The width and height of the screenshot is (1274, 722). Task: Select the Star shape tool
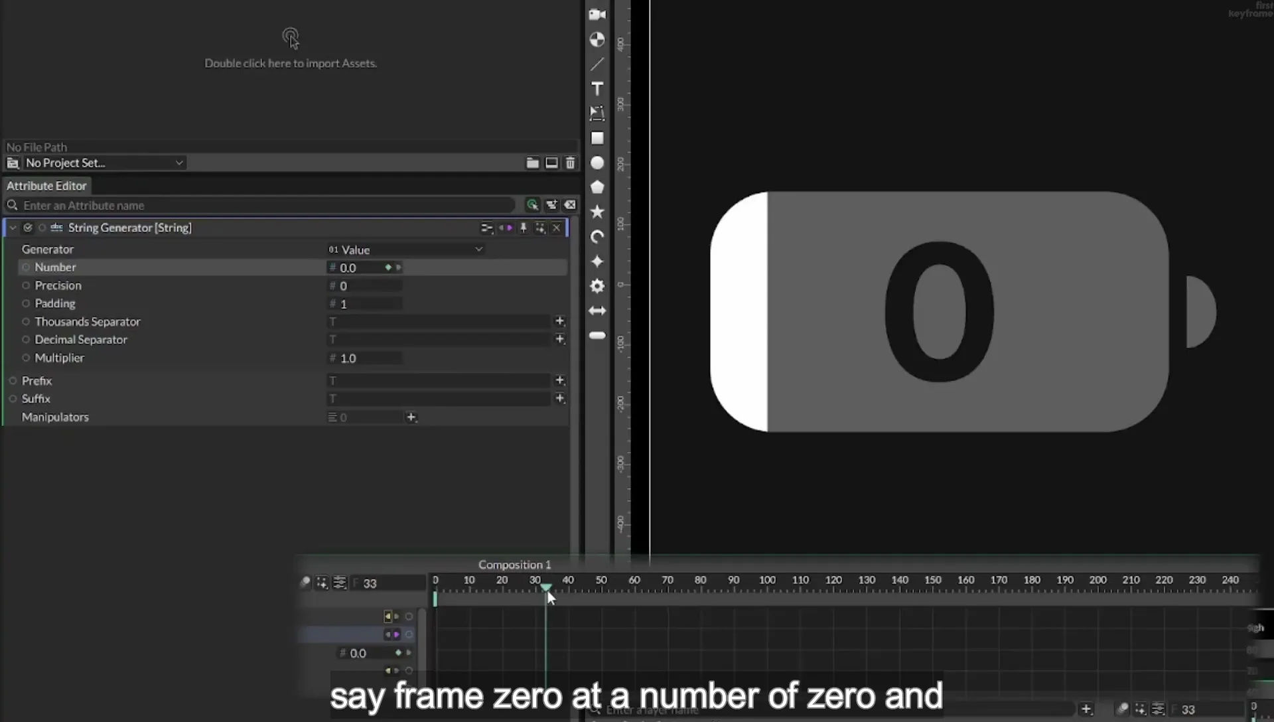[x=597, y=212]
